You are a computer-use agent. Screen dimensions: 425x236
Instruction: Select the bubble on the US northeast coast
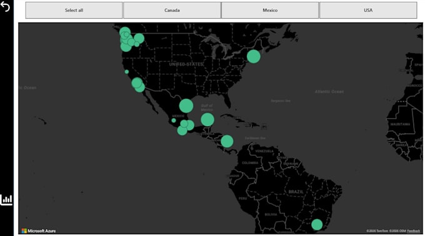(253, 56)
